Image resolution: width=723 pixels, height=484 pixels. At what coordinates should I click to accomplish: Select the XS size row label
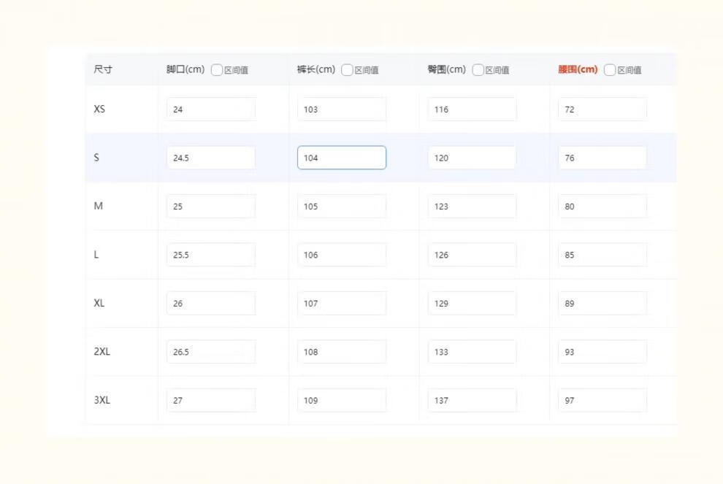(x=99, y=110)
